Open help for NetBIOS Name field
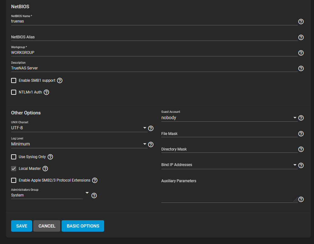This screenshot has height=244, width=314. [x=301, y=22]
